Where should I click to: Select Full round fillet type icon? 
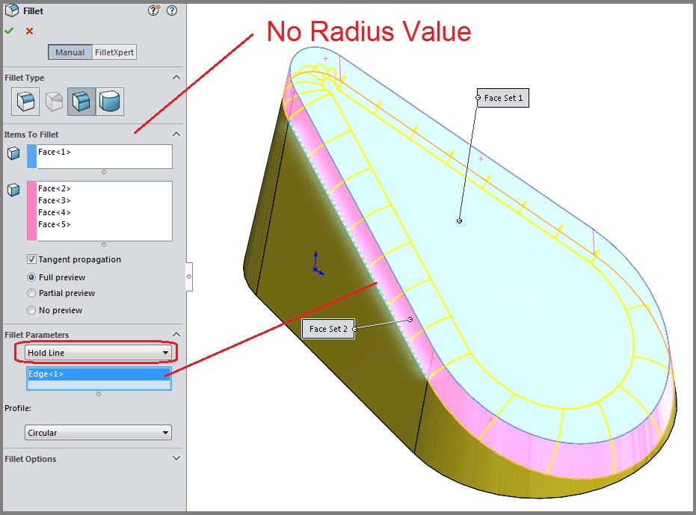(x=110, y=102)
